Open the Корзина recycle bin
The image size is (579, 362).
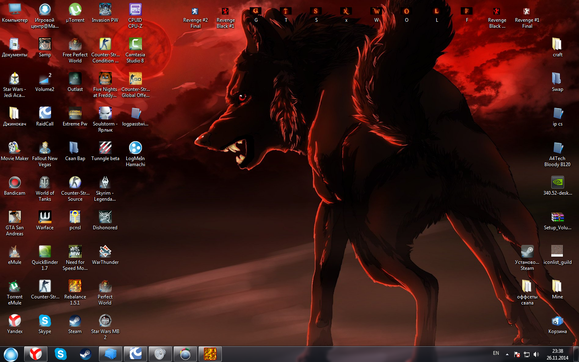(557, 325)
